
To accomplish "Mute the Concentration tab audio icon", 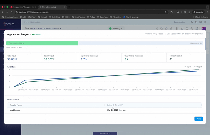I will point(33,7).
